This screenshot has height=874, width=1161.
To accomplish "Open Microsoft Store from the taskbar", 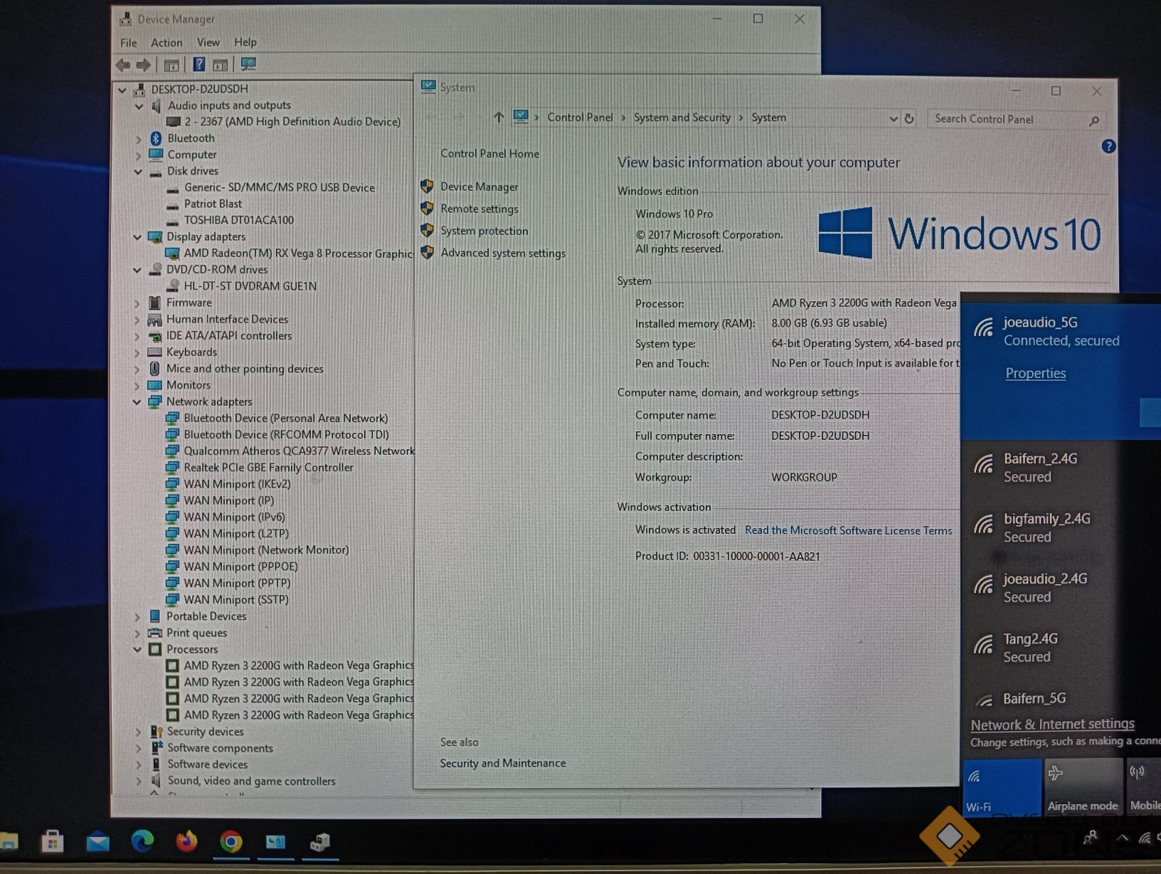I will tap(52, 843).
